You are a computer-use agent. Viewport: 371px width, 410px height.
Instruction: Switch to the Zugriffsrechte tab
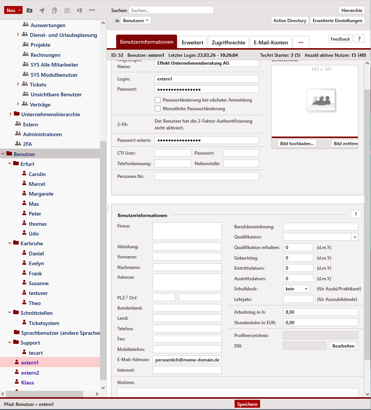(228, 43)
